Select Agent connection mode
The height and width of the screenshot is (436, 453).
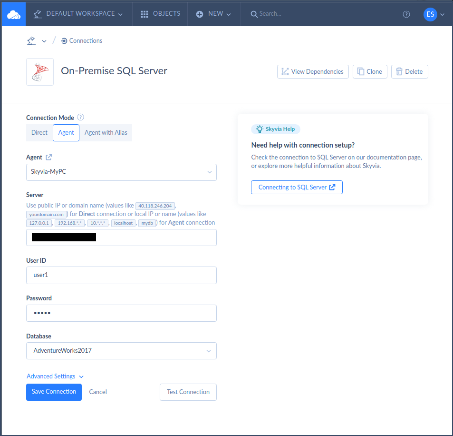coord(66,132)
